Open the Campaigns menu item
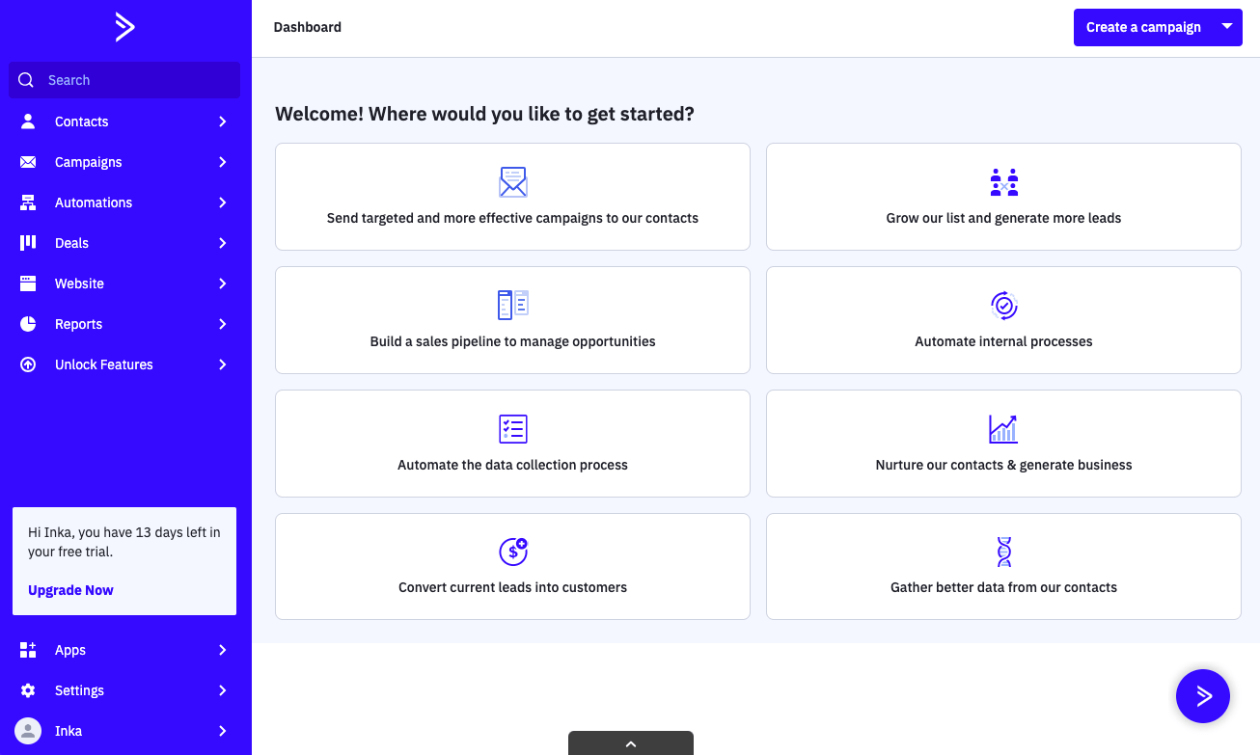Screen dimensions: 1260x755 [125, 162]
